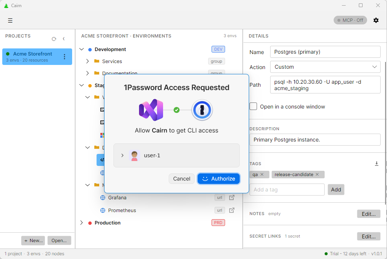This screenshot has width=387, height=259.
Task: Open settings via the gear icon
Action: click(376, 20)
